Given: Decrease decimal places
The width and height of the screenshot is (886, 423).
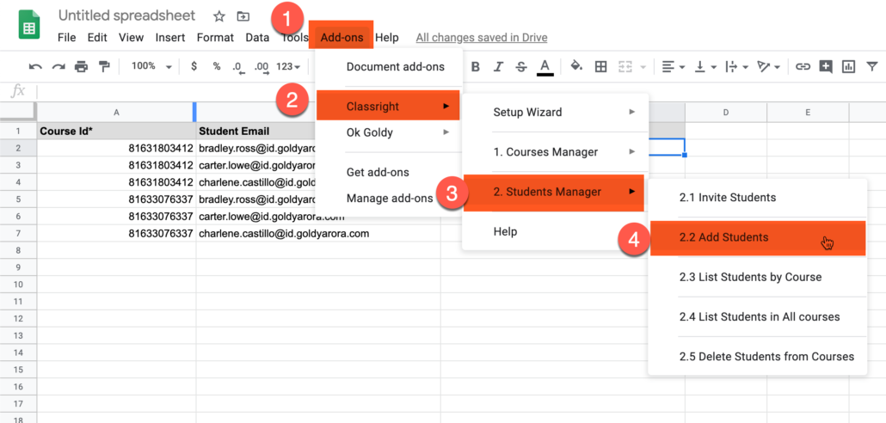Looking at the screenshot, I should 238,67.
